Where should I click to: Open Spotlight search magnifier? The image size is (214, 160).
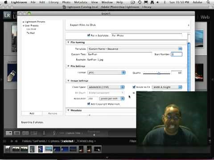pos(208,2)
